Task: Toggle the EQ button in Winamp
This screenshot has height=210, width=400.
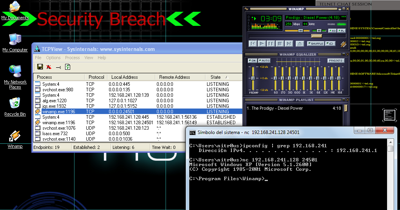Action: coord(332,31)
